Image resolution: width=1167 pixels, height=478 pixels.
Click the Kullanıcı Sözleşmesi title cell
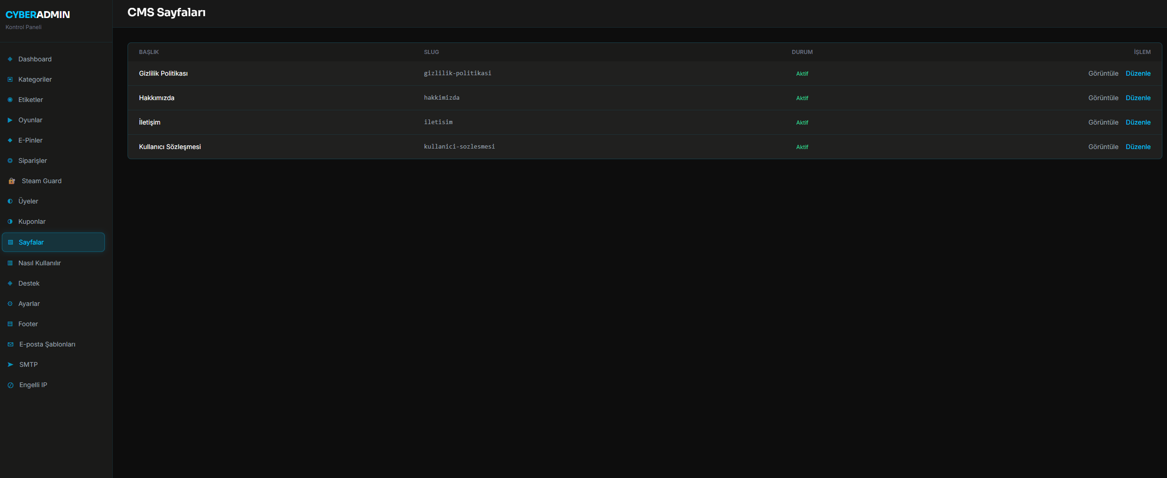(x=170, y=147)
